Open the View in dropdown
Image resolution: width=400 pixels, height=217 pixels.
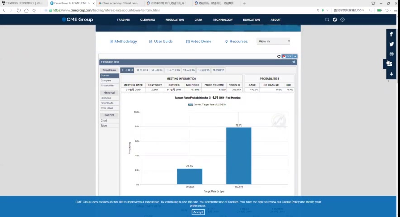click(x=273, y=41)
